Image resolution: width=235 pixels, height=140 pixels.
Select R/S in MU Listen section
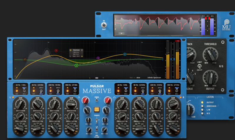(x=202, y=114)
